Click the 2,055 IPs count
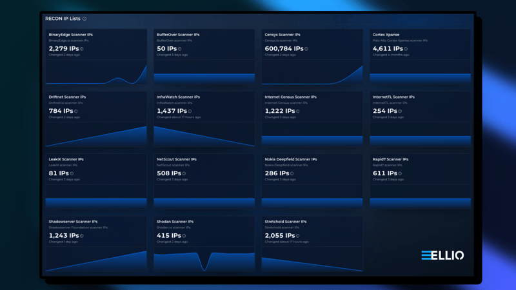The width and height of the screenshot is (516, 290). [x=280, y=236]
